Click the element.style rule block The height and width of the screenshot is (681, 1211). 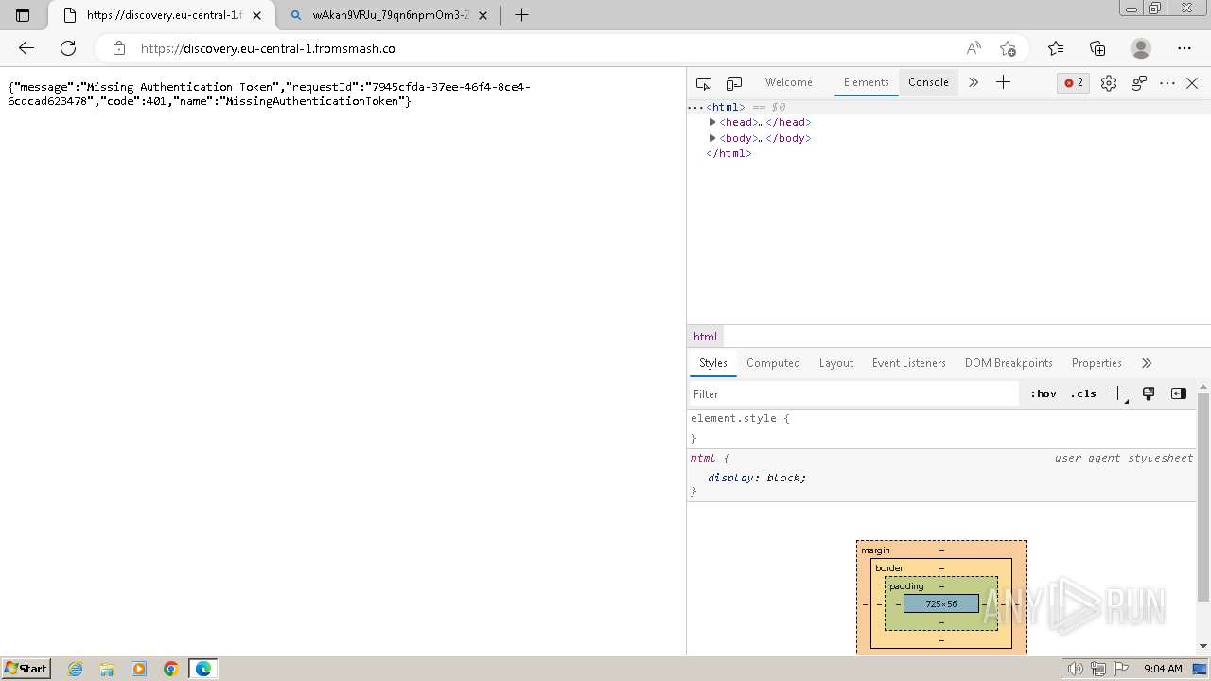point(942,428)
